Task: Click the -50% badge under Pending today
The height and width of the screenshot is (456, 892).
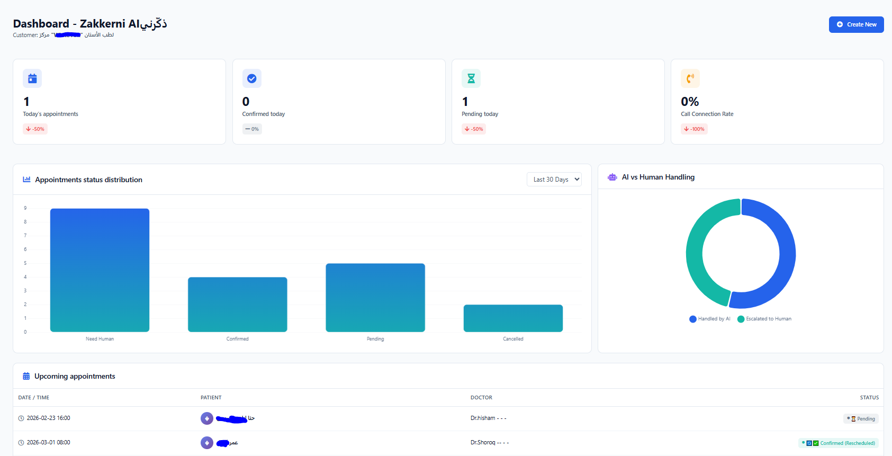Action: [x=474, y=129]
